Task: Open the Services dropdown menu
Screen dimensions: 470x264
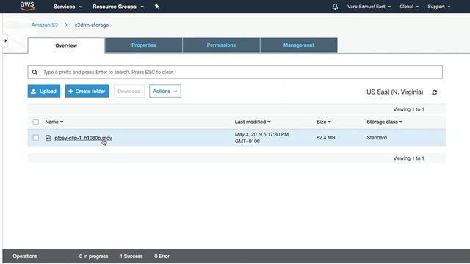Action: (68, 7)
